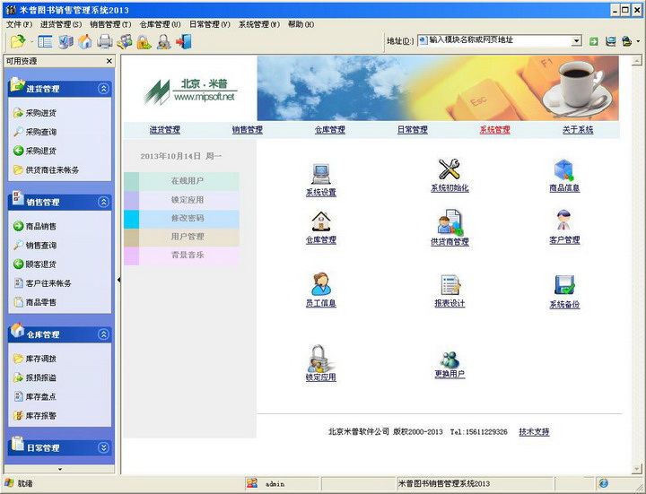The image size is (646, 494).
Task: Click the list panel toolbar icon
Action: pyautogui.click(x=45, y=41)
